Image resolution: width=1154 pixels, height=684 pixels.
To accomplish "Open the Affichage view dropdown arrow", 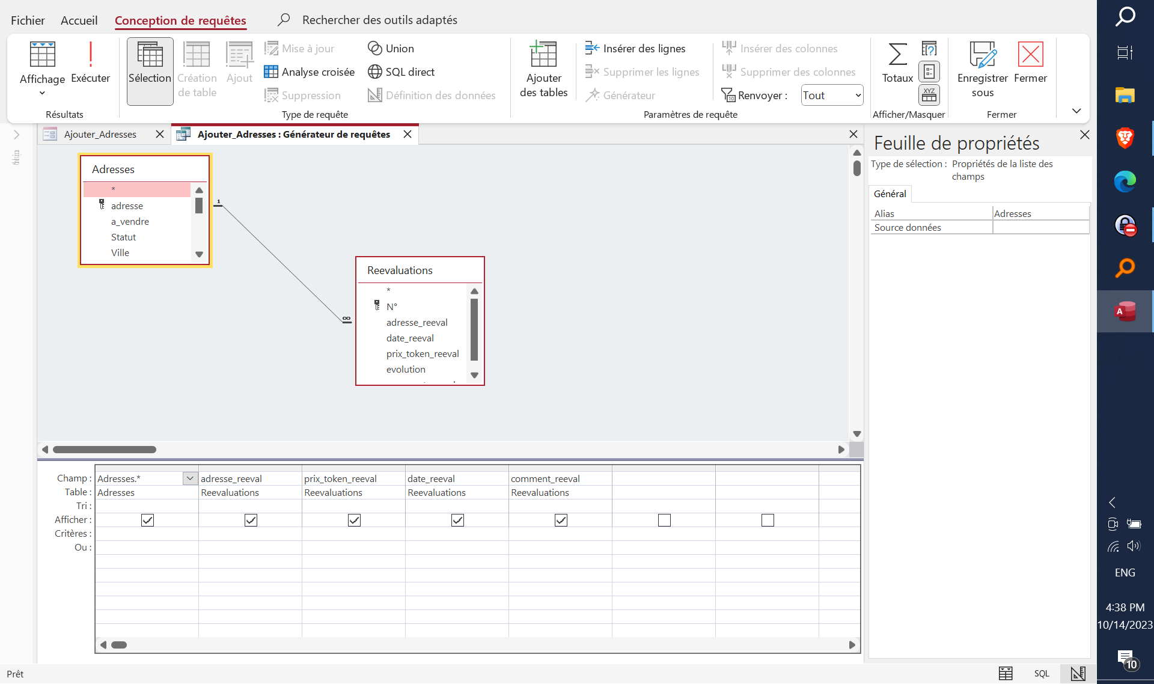I will click(42, 93).
